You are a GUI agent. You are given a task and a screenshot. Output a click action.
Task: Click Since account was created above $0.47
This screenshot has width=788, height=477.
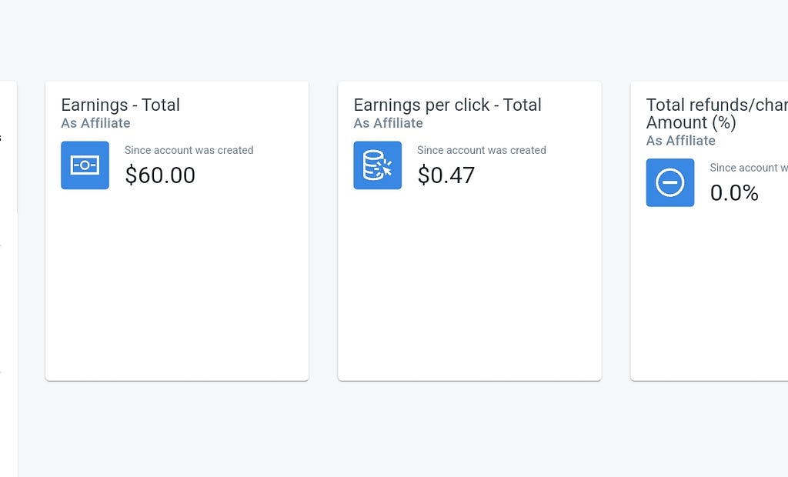pyautogui.click(x=482, y=150)
